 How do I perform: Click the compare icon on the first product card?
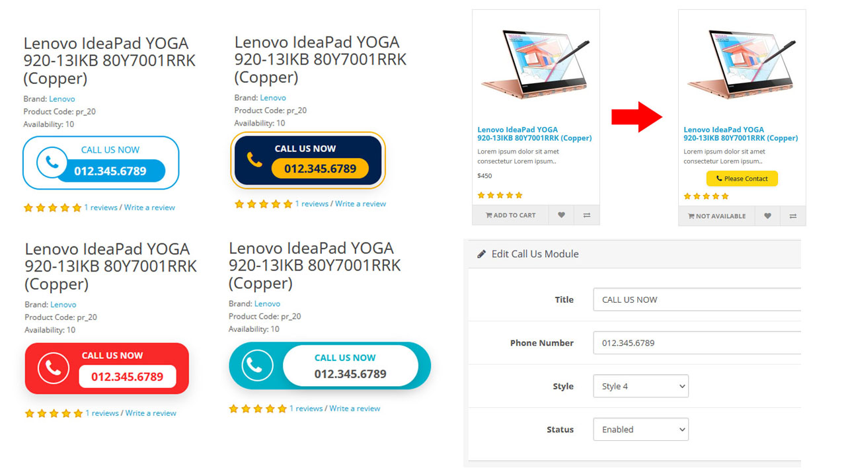pos(587,216)
